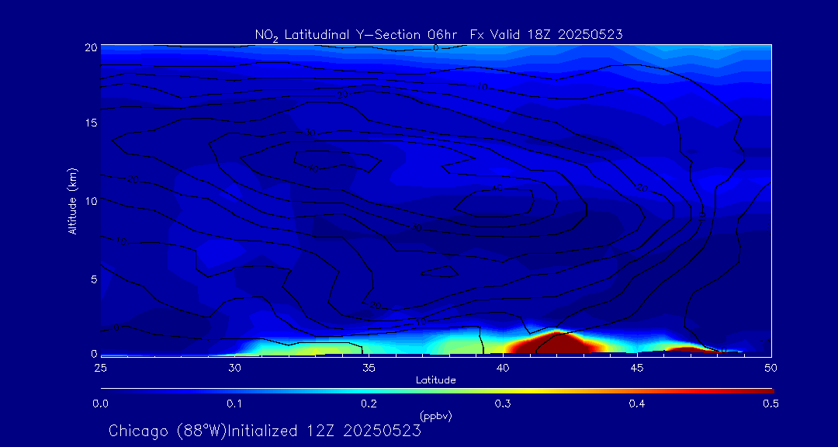Click the "0" contour label at plot top
This screenshot has width=838, height=447.
[x=435, y=48]
